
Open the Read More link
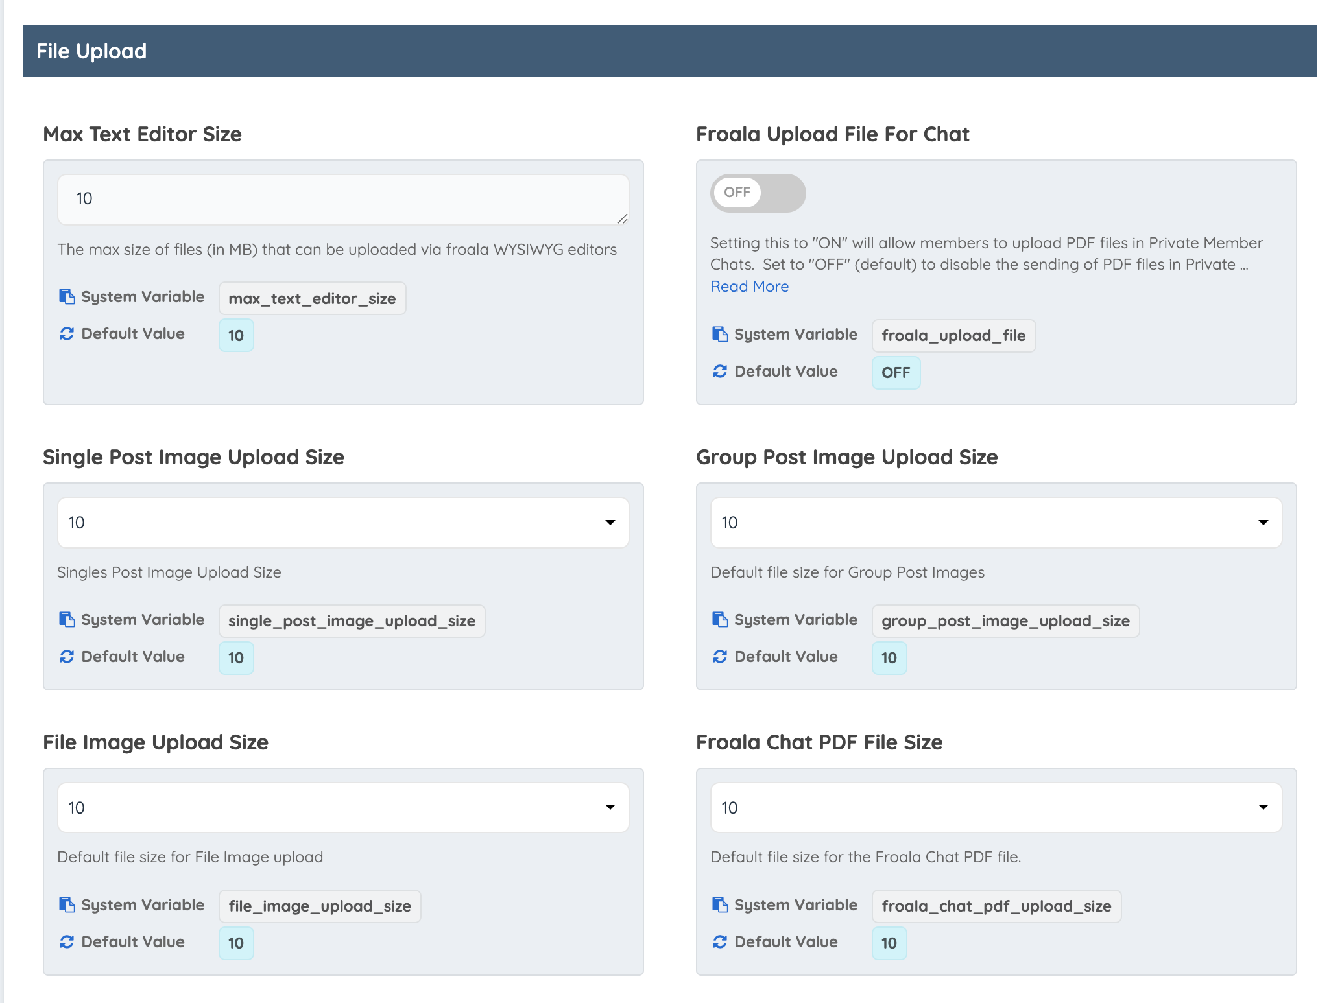click(x=750, y=287)
